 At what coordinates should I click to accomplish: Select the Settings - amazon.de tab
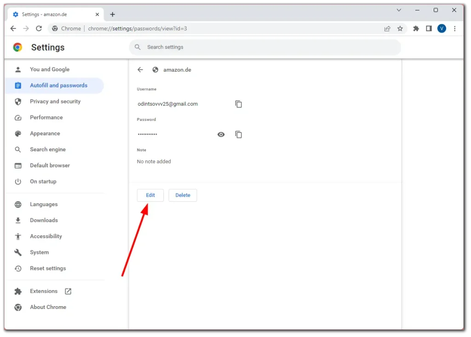[x=56, y=14]
